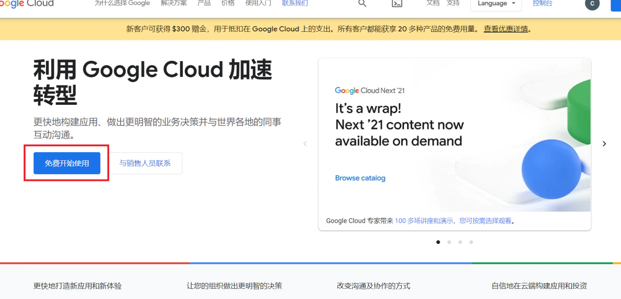This screenshot has width=621, height=299.
Task: Open the user account avatar
Action: tap(592, 4)
